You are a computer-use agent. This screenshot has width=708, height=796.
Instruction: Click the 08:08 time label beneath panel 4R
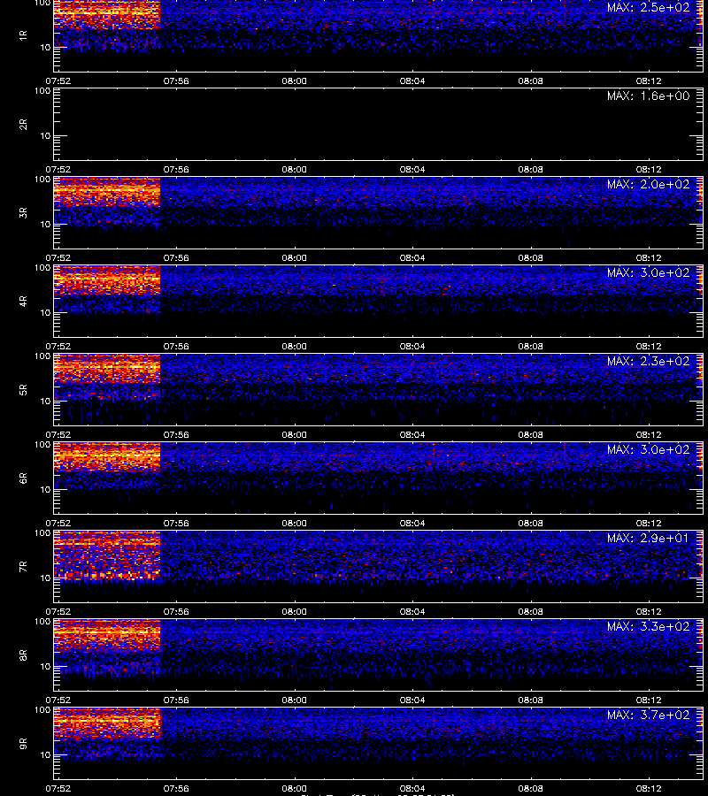(x=530, y=346)
